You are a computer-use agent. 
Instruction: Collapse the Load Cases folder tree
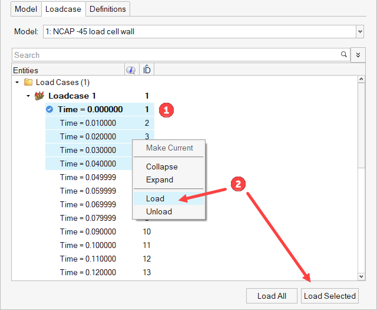pos(17,82)
